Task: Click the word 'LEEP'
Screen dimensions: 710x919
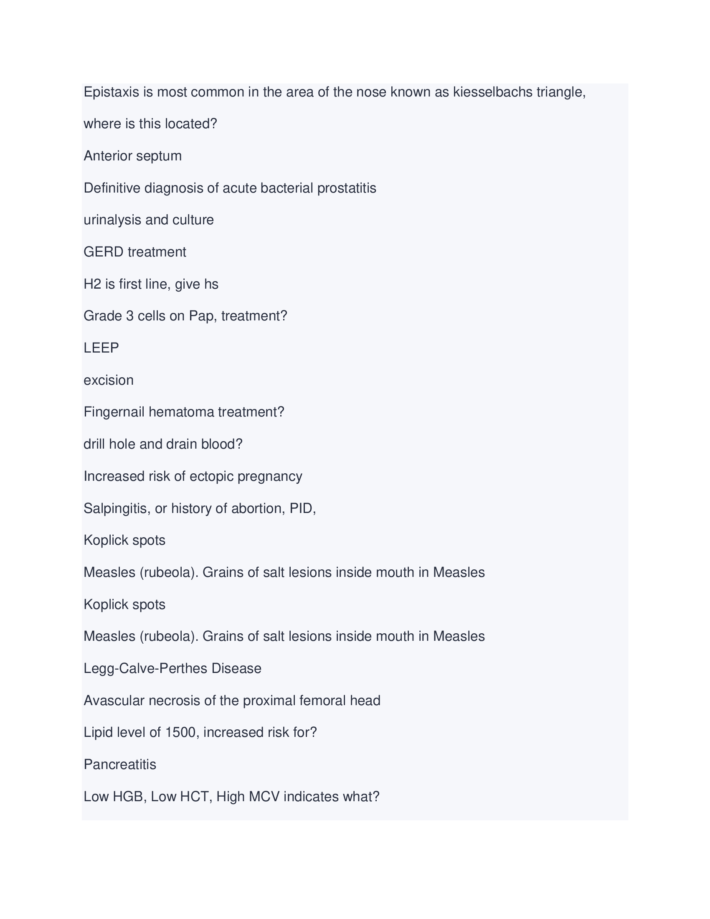Action: pos(101,348)
